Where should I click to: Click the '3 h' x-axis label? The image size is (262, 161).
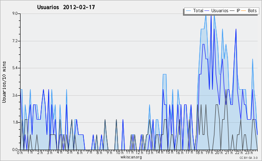(x=49, y=153)
